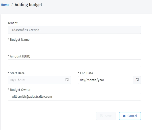
Task: Select the Amount (EUR) input box
Action: [x=74, y=63]
